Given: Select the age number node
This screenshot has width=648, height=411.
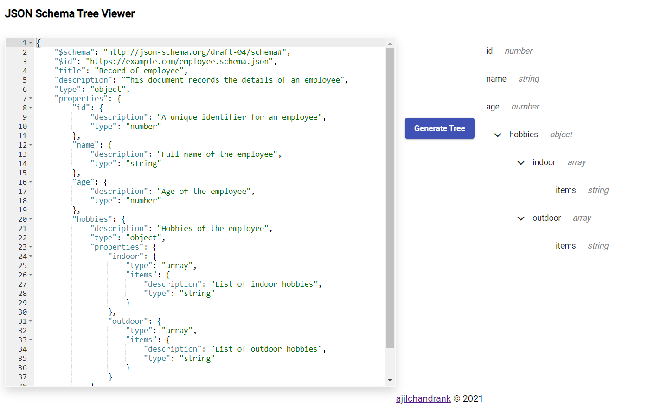Looking at the screenshot, I should pyautogui.click(x=493, y=107).
